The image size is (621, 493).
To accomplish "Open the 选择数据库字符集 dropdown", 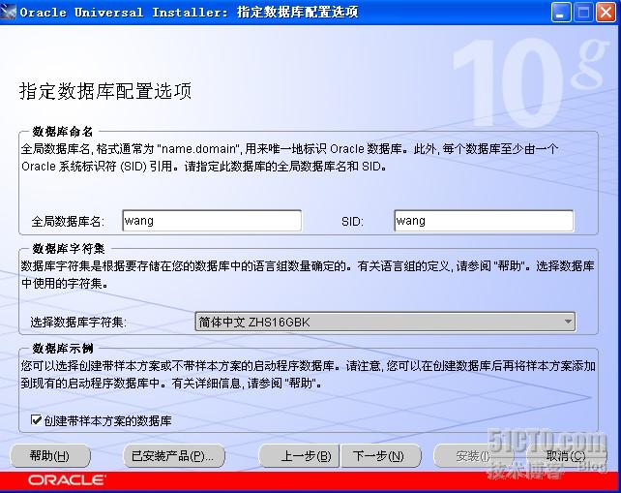I will [385, 322].
